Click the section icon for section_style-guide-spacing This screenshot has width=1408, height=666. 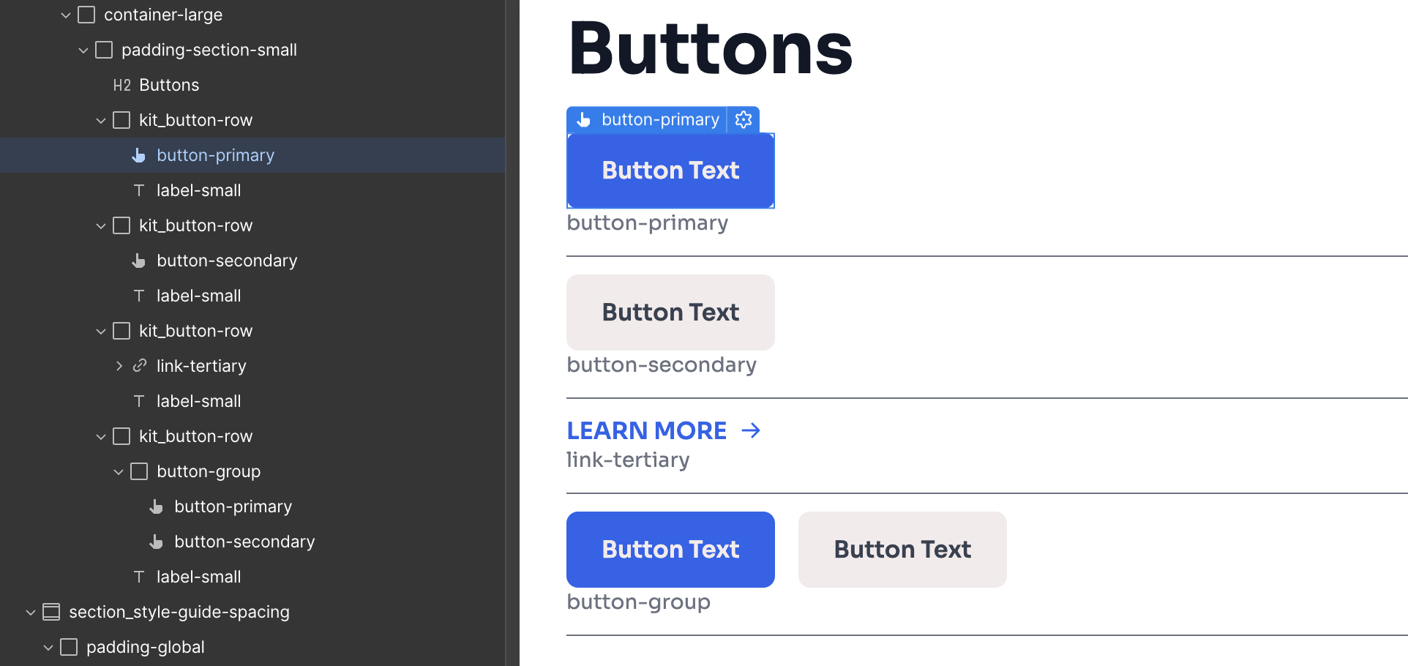(51, 612)
